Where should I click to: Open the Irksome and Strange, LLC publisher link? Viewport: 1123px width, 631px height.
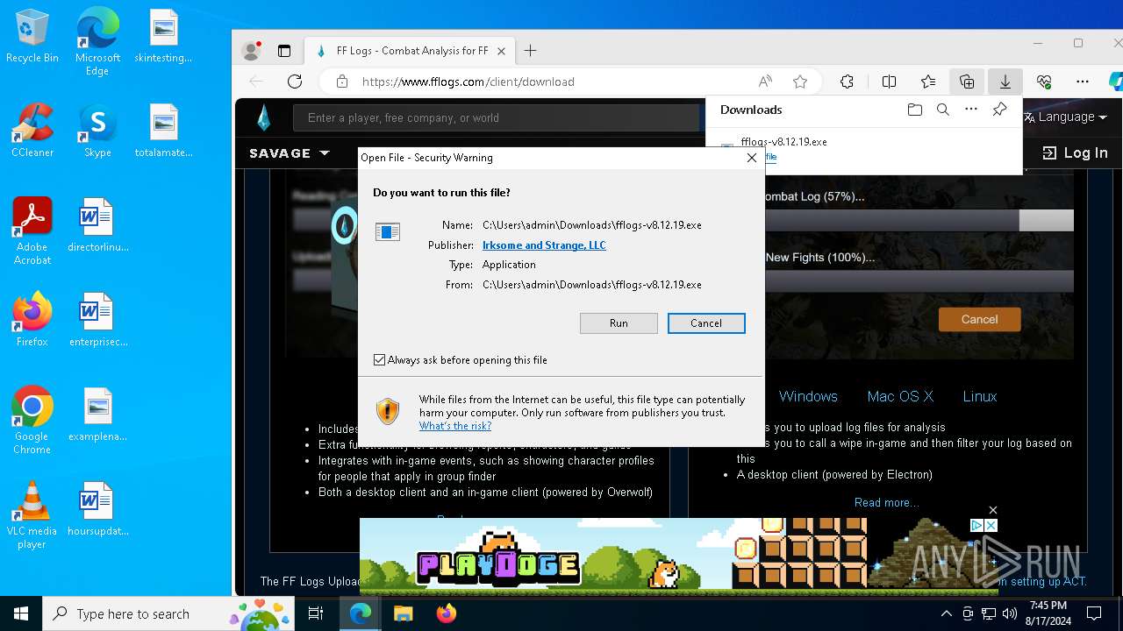point(544,245)
